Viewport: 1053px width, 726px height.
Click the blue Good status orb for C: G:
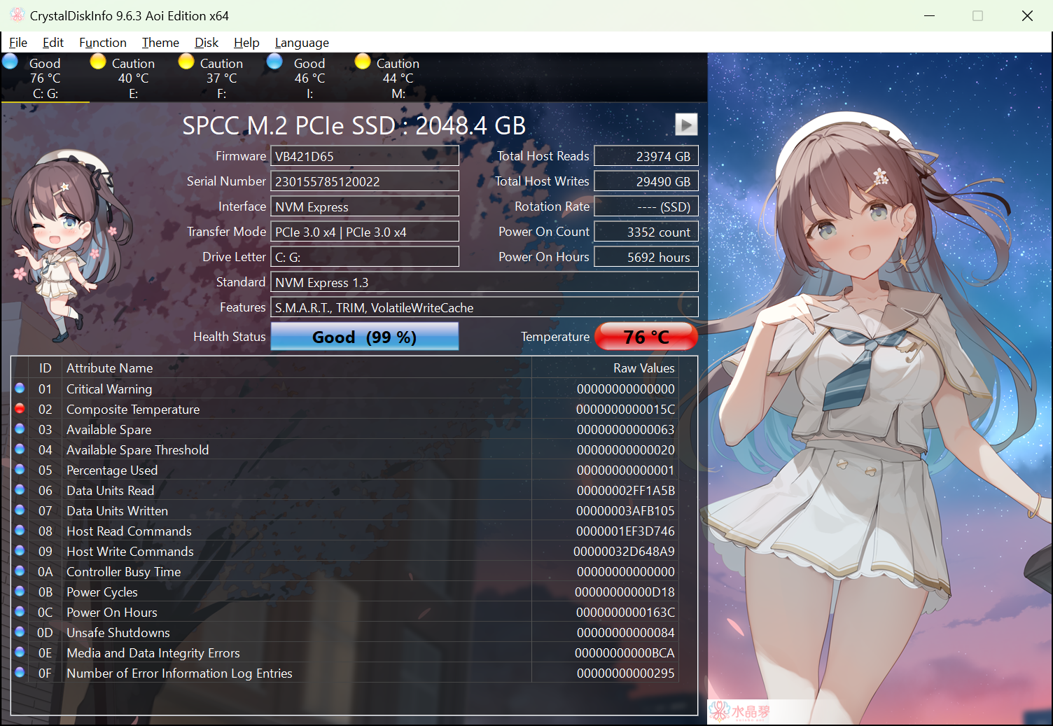tap(11, 62)
